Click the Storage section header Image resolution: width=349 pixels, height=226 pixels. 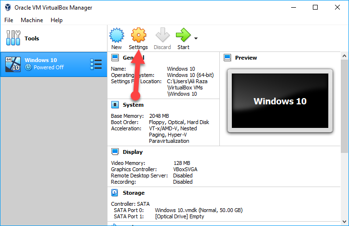tap(134, 193)
